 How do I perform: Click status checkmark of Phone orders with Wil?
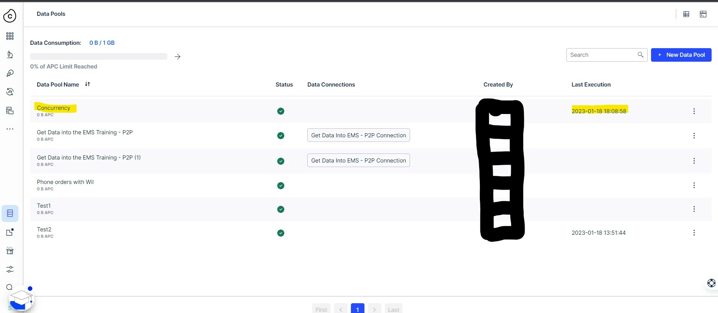[281, 185]
